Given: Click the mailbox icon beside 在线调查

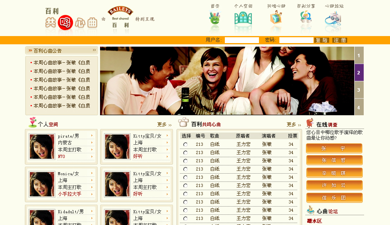Looking at the screenshot, I should coord(310,123).
